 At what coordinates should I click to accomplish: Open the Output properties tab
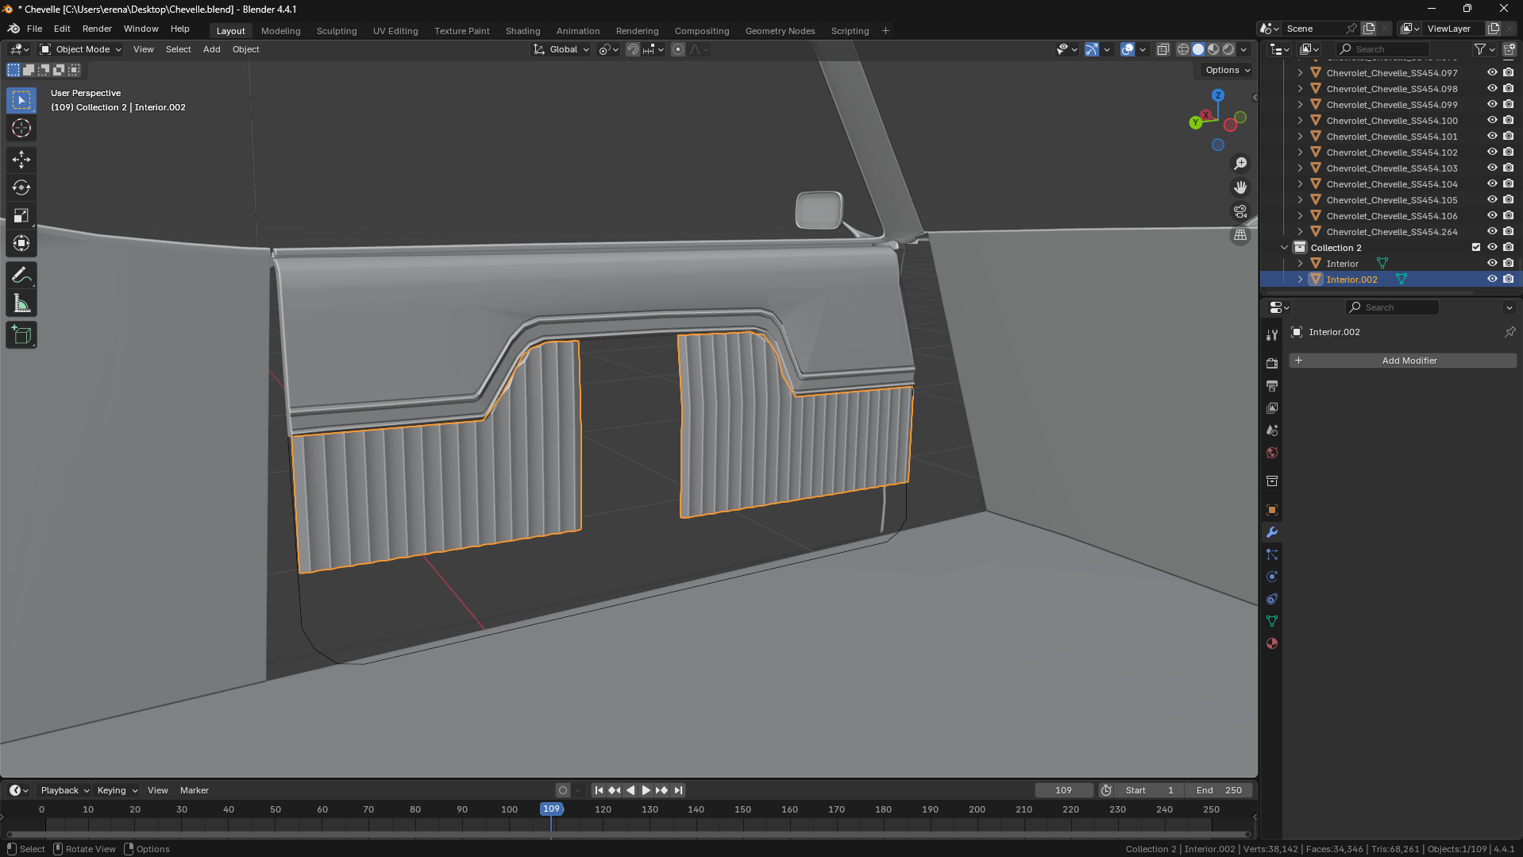coord(1272,385)
